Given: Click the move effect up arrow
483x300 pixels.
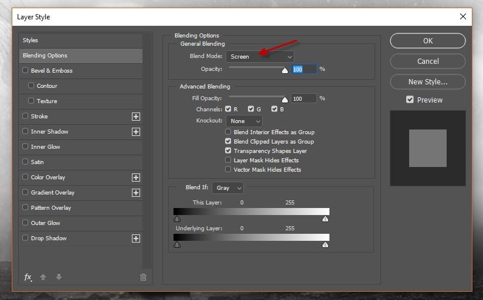Looking at the screenshot, I should point(43,277).
